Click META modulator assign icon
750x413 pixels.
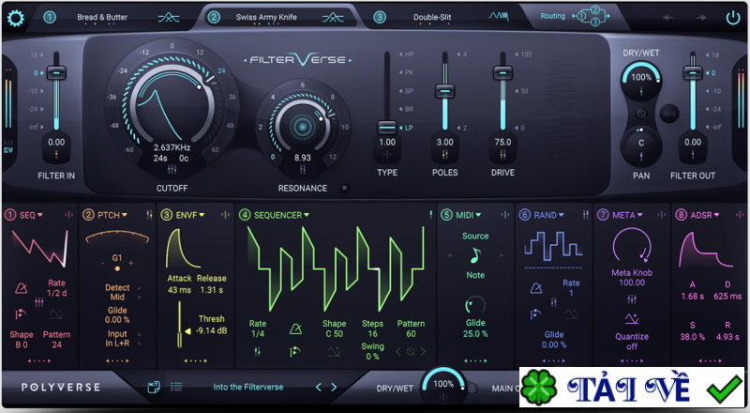pyautogui.click(x=662, y=215)
